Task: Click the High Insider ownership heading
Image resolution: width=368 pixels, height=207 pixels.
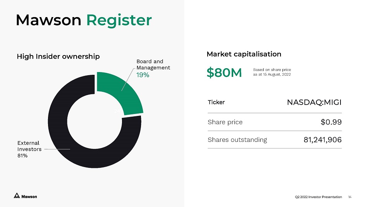Action: point(58,57)
